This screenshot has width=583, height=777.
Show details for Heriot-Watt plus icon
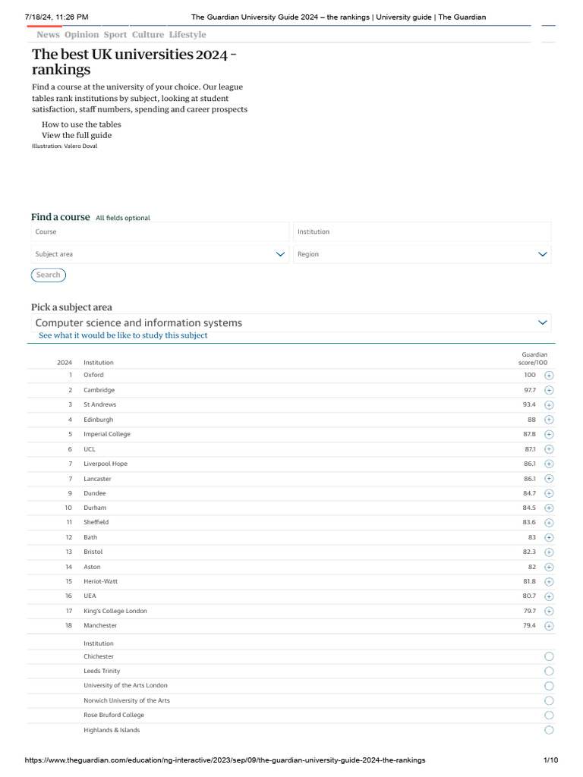click(x=549, y=582)
